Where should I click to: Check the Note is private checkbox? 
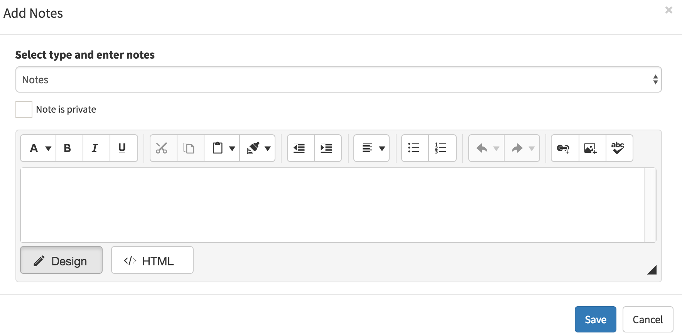click(x=24, y=110)
